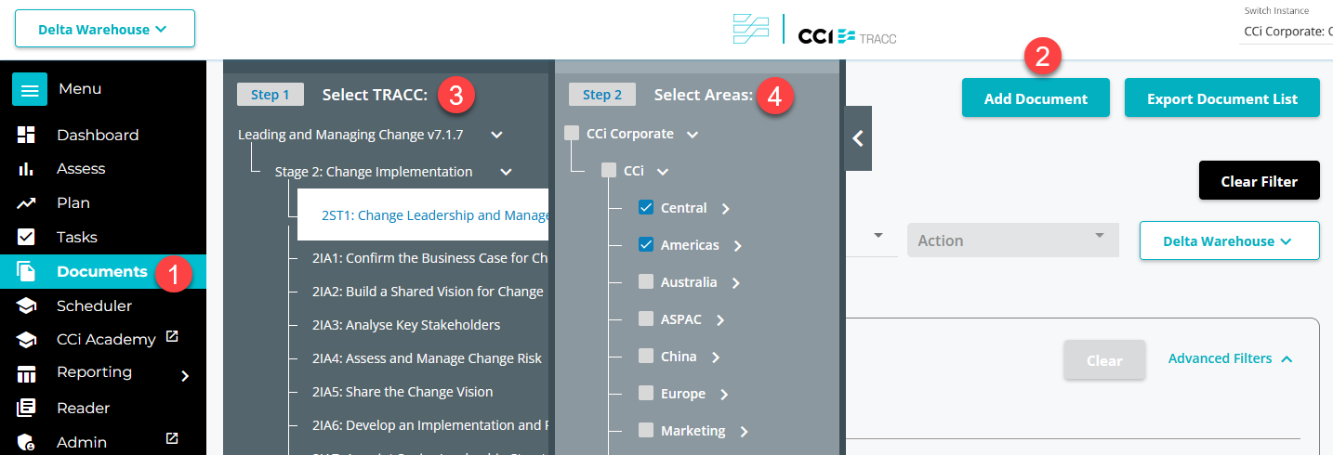Uncheck the Americas area checkbox
The image size is (1333, 455).
(x=646, y=245)
